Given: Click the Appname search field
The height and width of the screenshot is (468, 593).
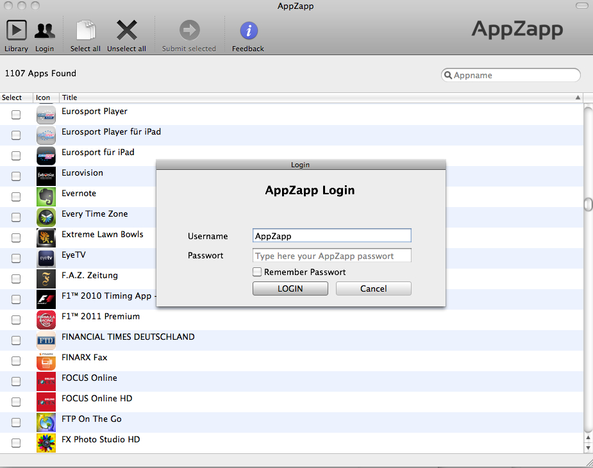Looking at the screenshot, I should (510, 75).
